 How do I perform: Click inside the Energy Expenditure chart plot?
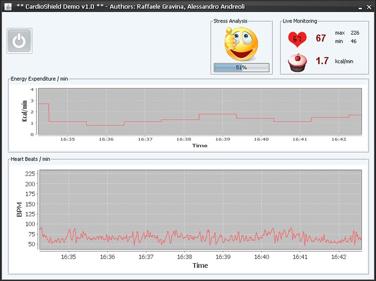pyautogui.click(x=199, y=111)
